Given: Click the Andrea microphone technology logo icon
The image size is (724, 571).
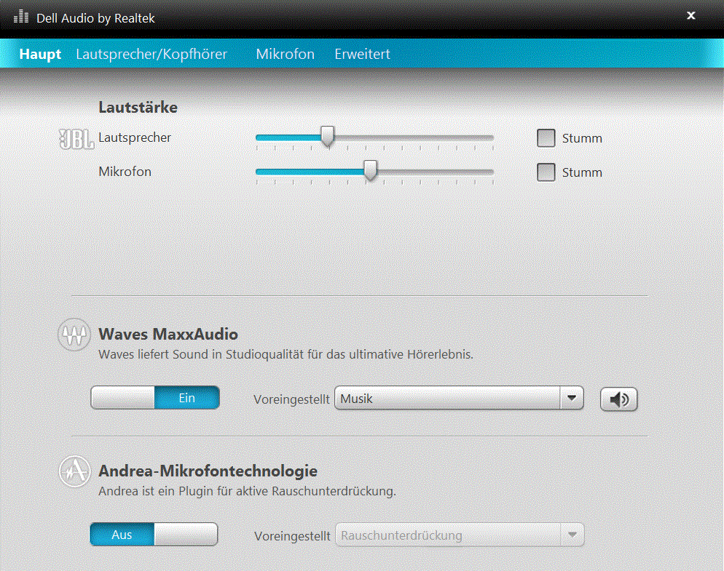Looking at the screenshot, I should (74, 471).
